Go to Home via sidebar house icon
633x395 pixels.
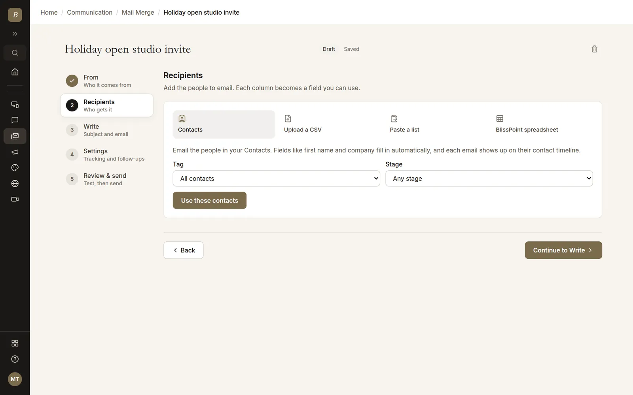tap(15, 72)
